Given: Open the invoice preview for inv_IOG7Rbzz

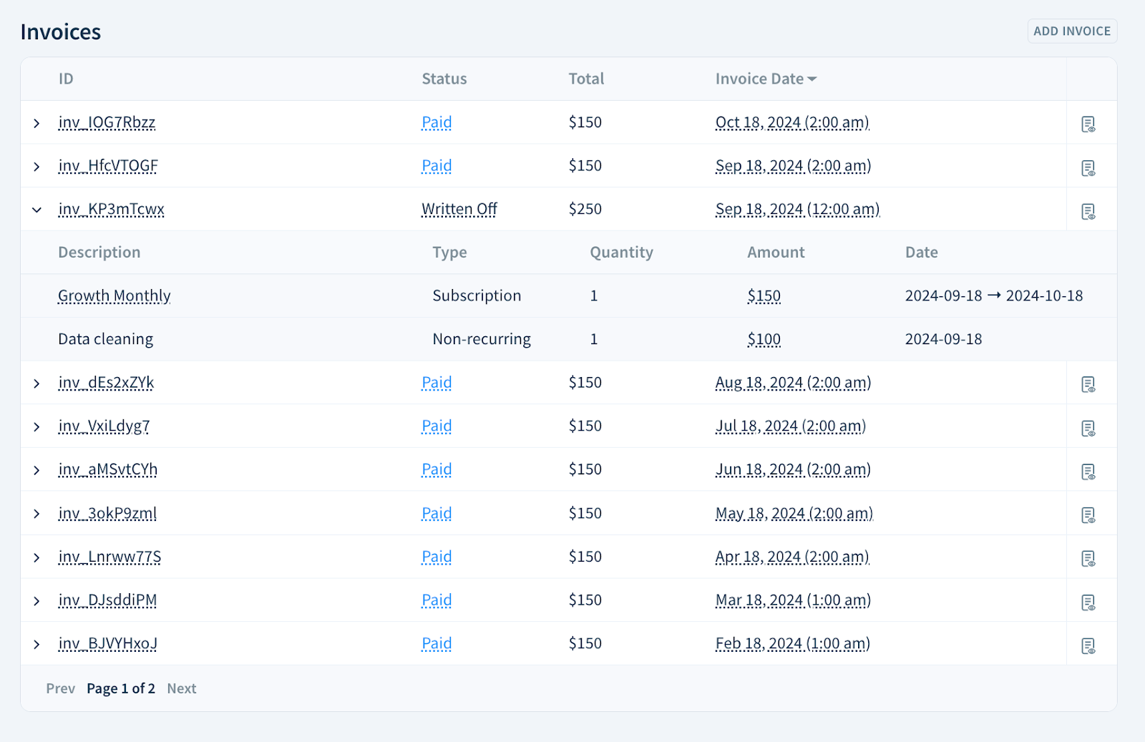Looking at the screenshot, I should tap(1088, 125).
